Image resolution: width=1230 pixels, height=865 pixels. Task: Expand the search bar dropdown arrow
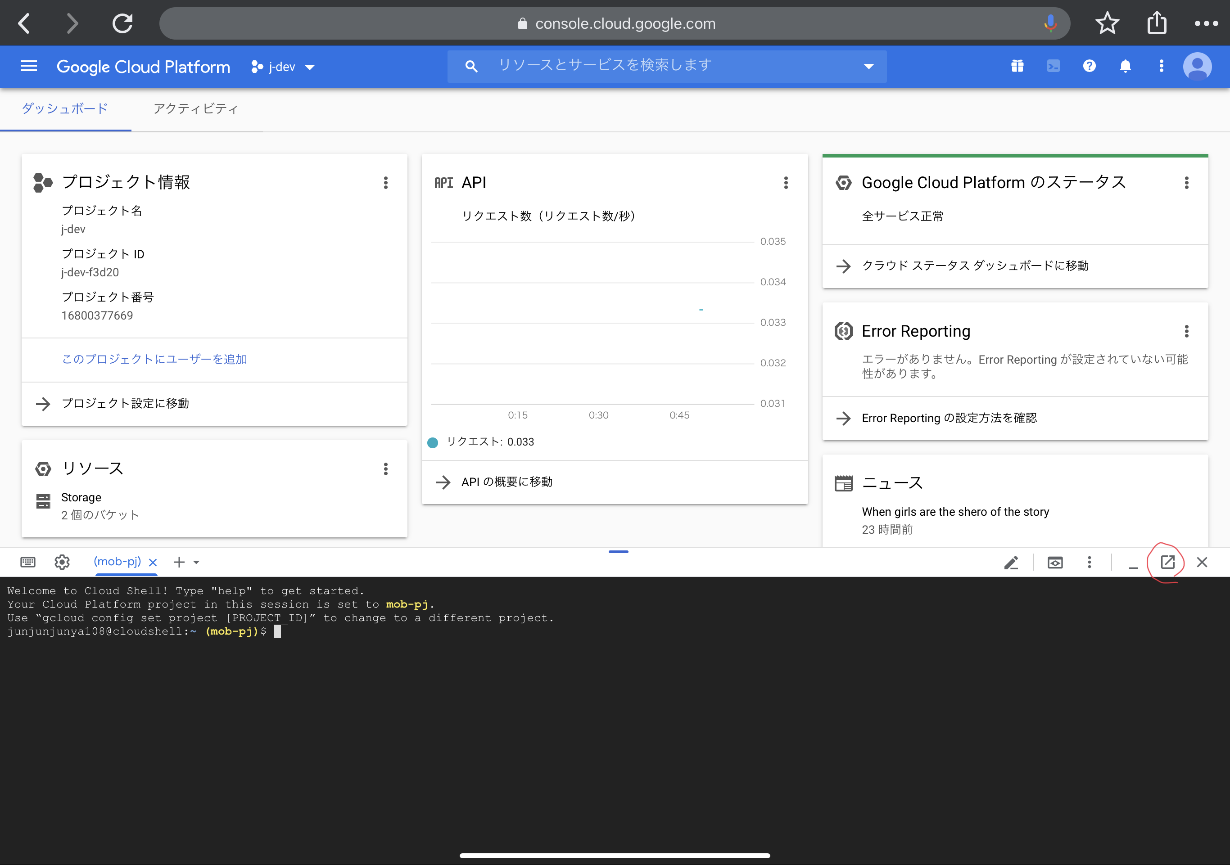tap(868, 67)
